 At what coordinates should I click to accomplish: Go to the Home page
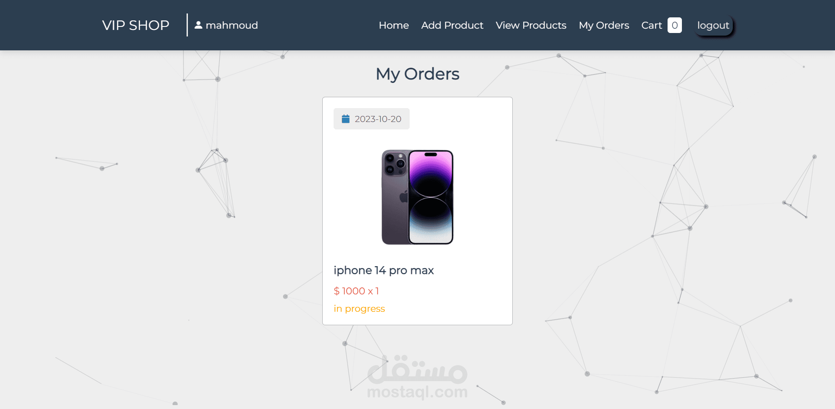pos(394,25)
